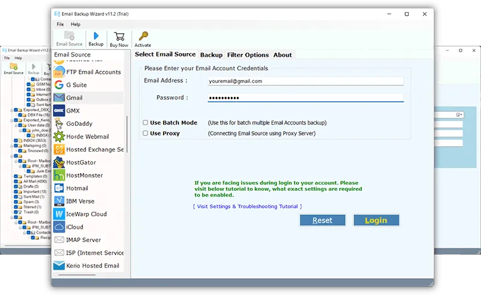
Task: Select Kerio Hosted Email source
Action: pyautogui.click(x=88, y=265)
